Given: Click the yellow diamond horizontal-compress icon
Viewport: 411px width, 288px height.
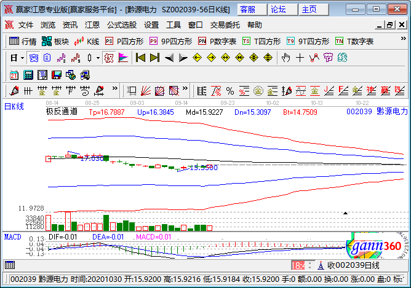Looking at the screenshot, I should tap(239, 58).
